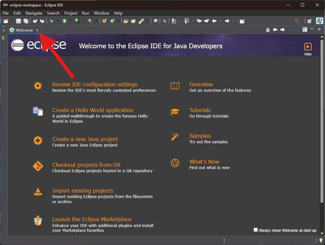Screen dimensions: 325x245
Task: Open the File menu
Action: (x=5, y=13)
